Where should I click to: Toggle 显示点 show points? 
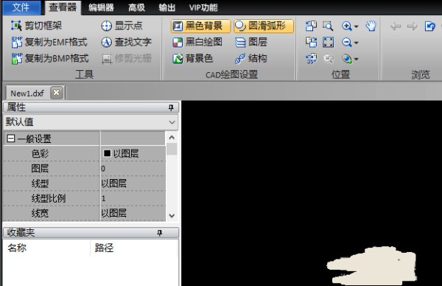point(122,26)
